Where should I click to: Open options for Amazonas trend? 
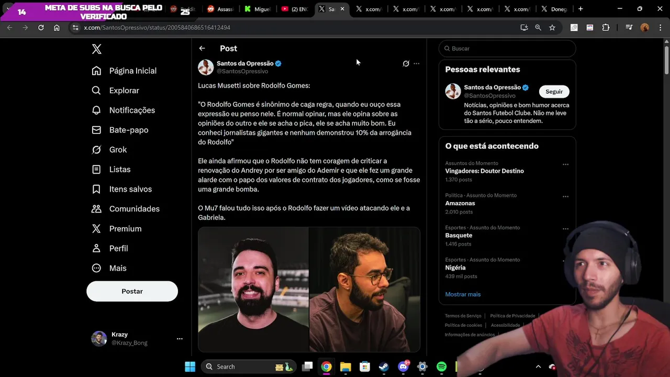point(565,197)
